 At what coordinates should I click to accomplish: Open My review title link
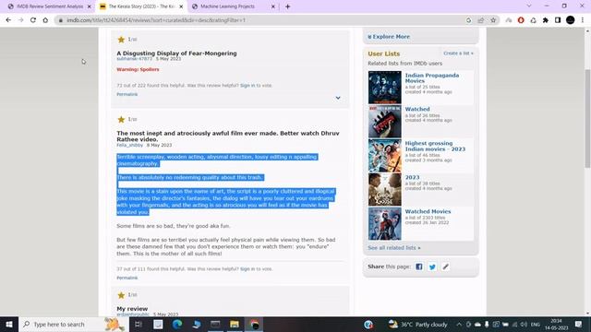[x=132, y=309]
